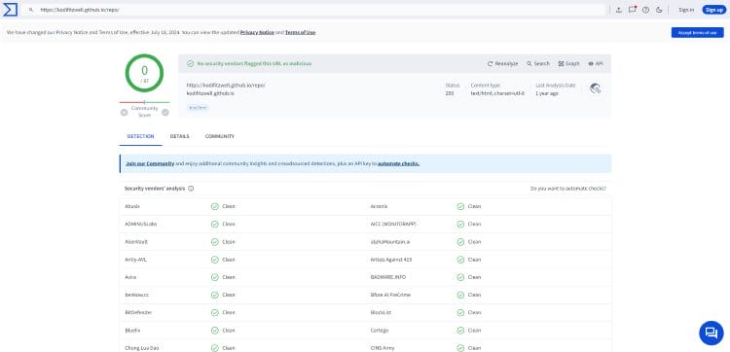The height and width of the screenshot is (352, 730).
Task: Click the globe icon beside Last Analysis Date
Action: coord(595,88)
